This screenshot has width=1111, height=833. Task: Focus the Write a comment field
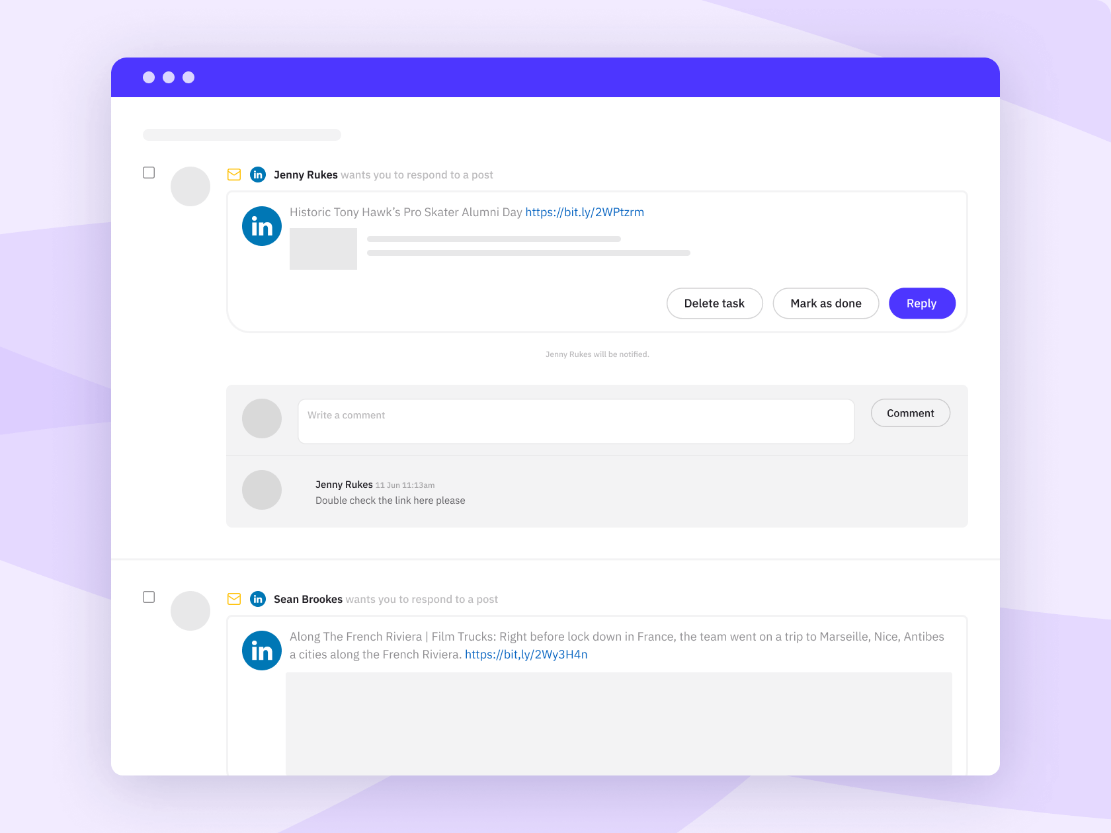pyautogui.click(x=576, y=421)
